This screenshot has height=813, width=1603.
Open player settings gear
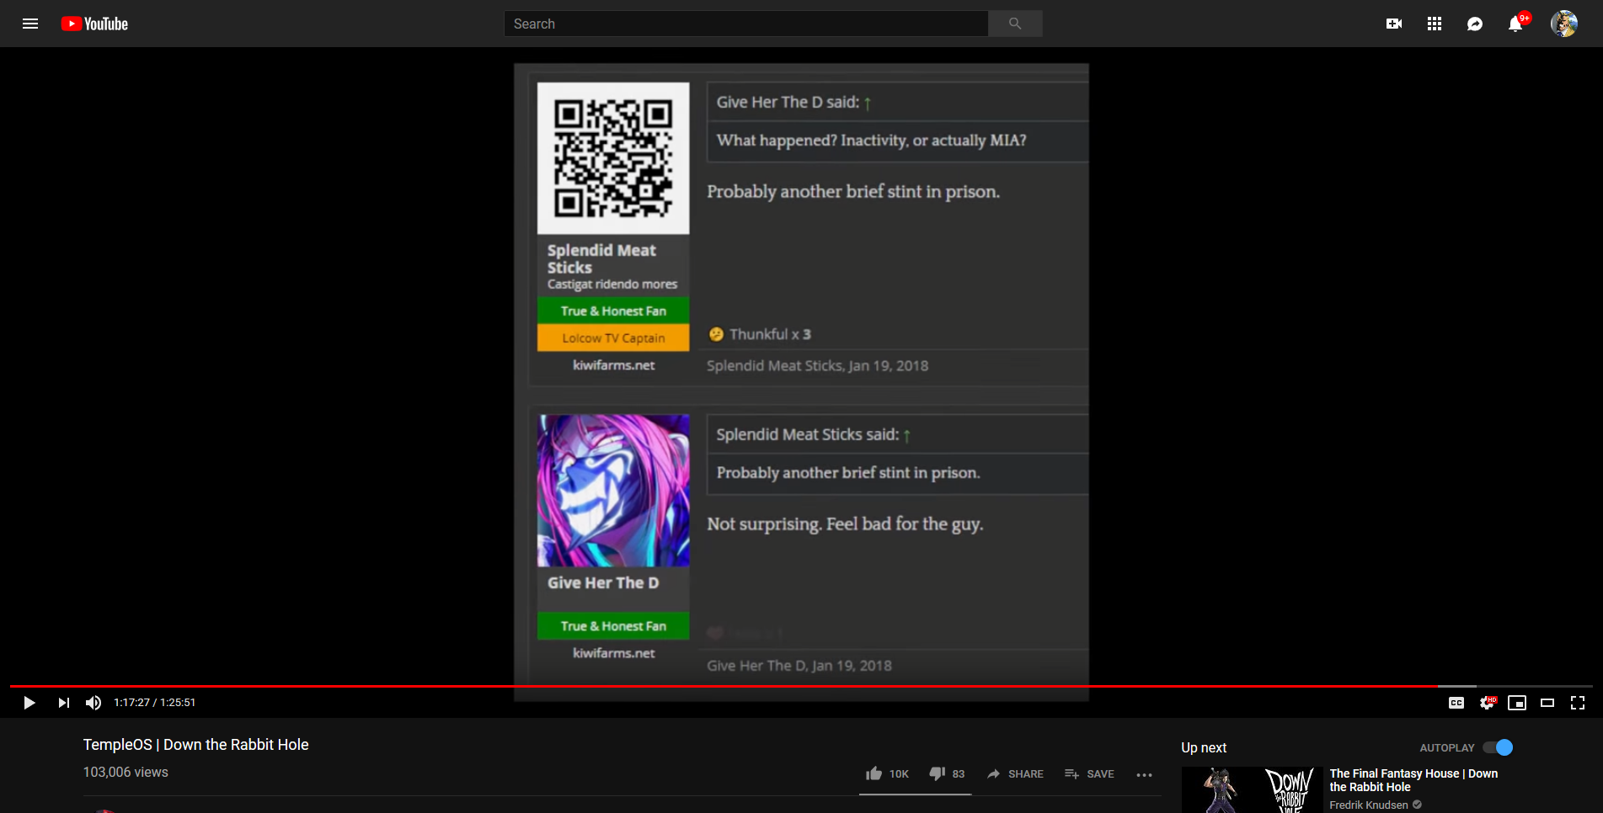[1487, 703]
